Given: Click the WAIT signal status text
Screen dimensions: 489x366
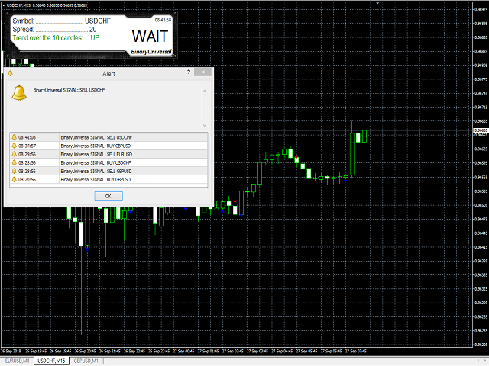Looking at the screenshot, I should pos(150,37).
